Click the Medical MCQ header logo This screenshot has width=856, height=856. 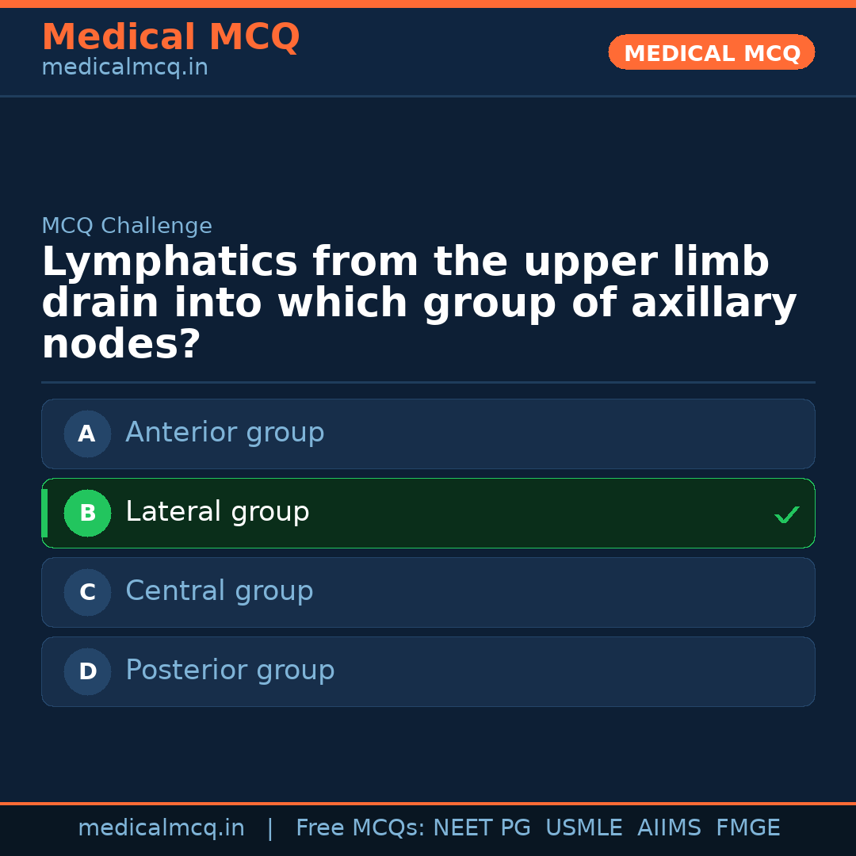click(170, 36)
